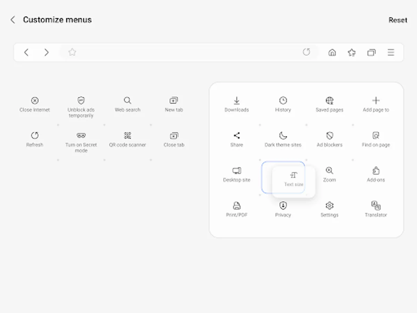
Task: Select the Refresh menu item icon
Action: point(35,135)
